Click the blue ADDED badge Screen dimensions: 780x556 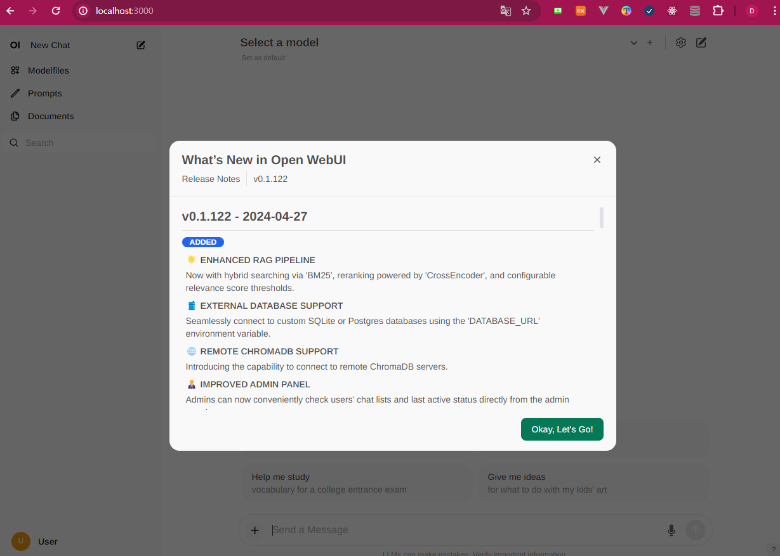[203, 242]
